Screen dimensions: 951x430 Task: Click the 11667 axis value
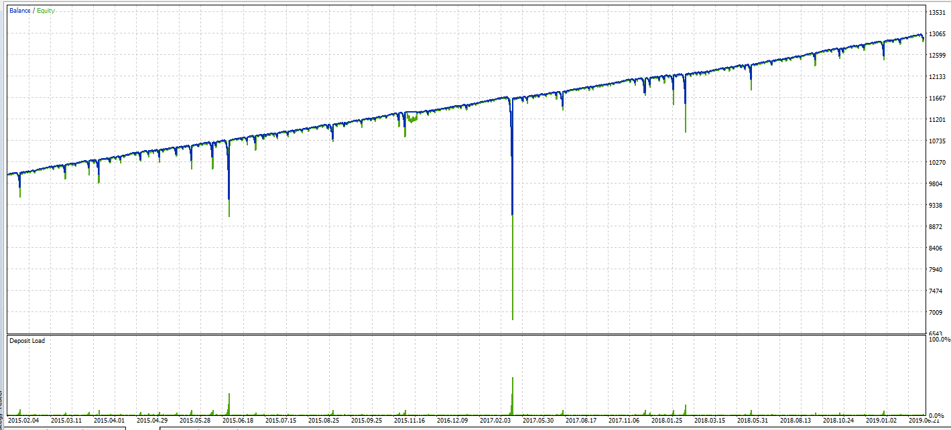point(937,98)
